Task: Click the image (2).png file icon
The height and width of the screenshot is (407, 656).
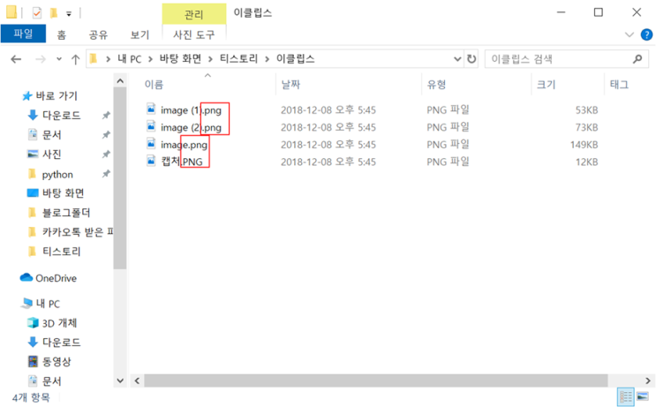Action: pyautogui.click(x=151, y=126)
